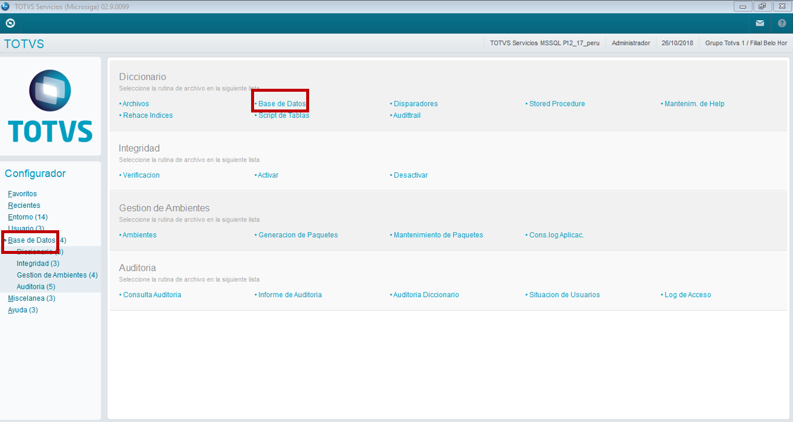This screenshot has width=793, height=422.
Task: Click the TOTVS title text in header
Action: 24,44
